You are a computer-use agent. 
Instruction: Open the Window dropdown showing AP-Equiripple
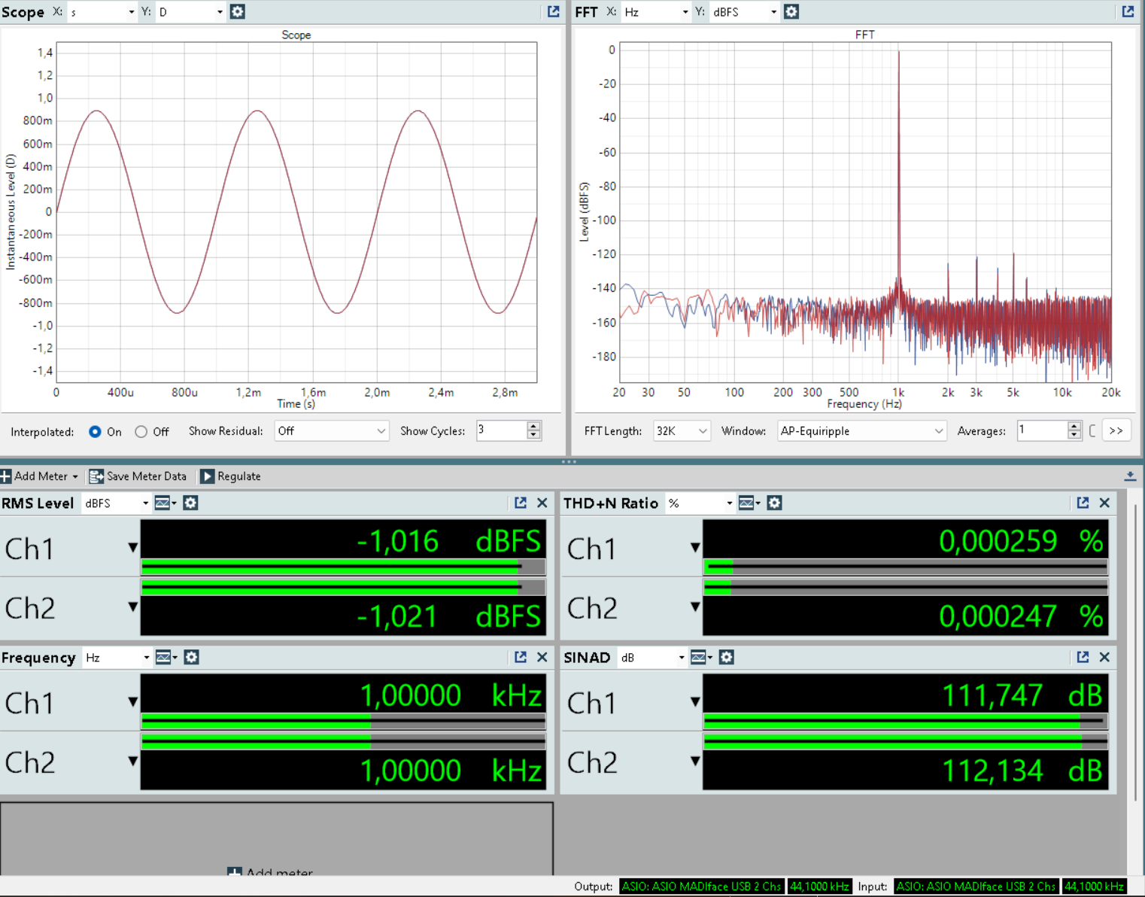(861, 430)
